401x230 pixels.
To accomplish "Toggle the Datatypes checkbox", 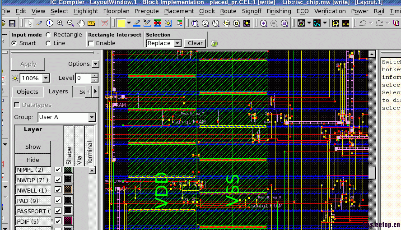I will point(17,105).
